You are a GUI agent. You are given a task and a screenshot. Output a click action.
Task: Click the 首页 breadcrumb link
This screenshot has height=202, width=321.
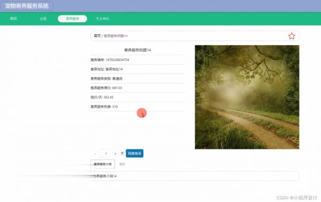pos(97,36)
